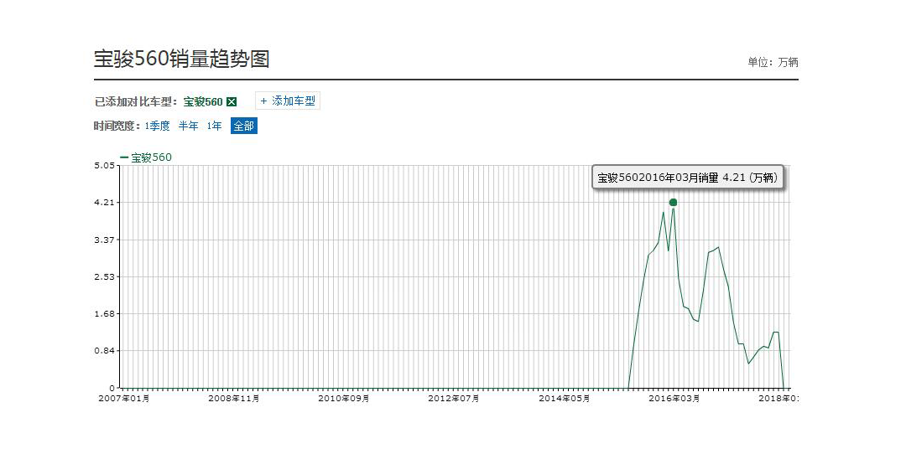Switch time range to 1季度
The image size is (906, 454).
[x=157, y=126]
